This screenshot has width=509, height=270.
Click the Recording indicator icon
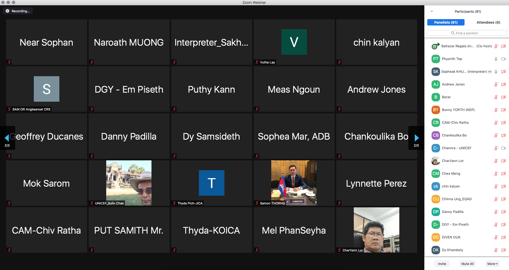tap(7, 11)
